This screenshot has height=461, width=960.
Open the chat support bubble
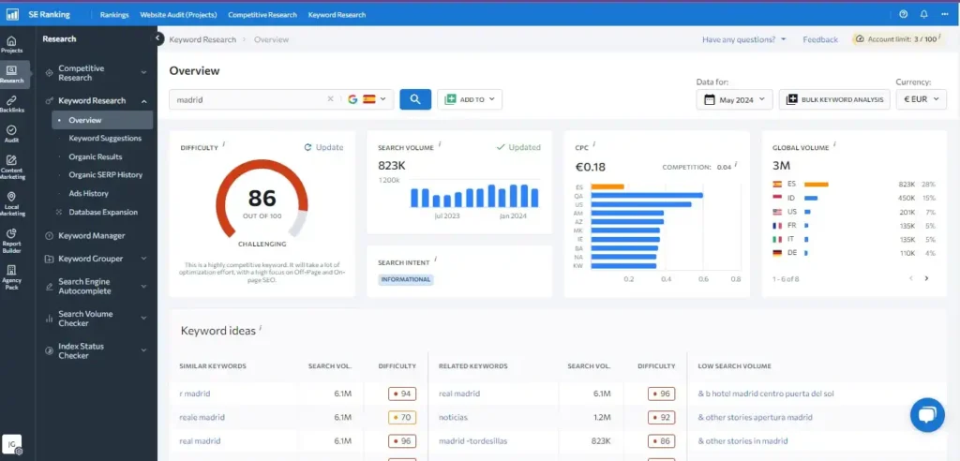927,415
